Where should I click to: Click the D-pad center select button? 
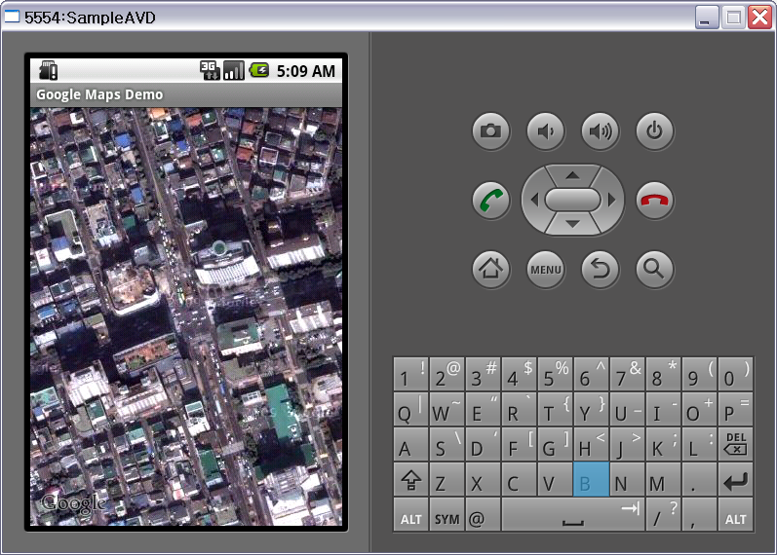(573, 200)
